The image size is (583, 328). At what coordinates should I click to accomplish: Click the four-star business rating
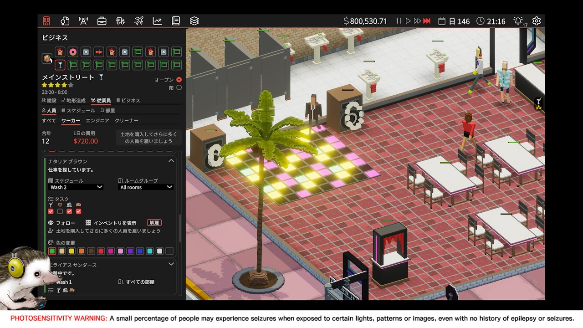pos(57,85)
